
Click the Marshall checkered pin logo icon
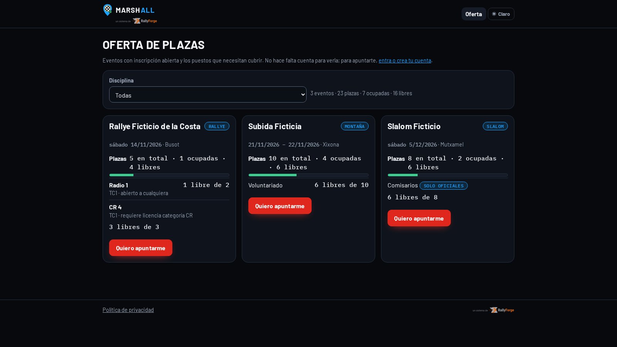(x=108, y=10)
